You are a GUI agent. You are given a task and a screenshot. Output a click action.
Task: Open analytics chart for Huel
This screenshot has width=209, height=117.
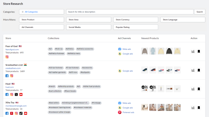[193, 89]
